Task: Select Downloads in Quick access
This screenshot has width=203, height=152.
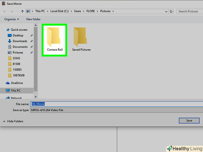Action: [20, 41]
